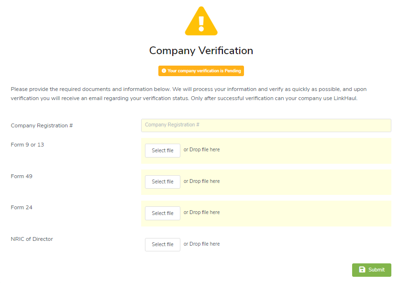Click the Form 49 label
Viewport: 399px width, 283px height.
coord(22,176)
